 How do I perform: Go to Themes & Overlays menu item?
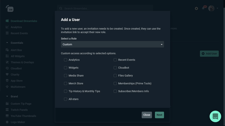22,62
